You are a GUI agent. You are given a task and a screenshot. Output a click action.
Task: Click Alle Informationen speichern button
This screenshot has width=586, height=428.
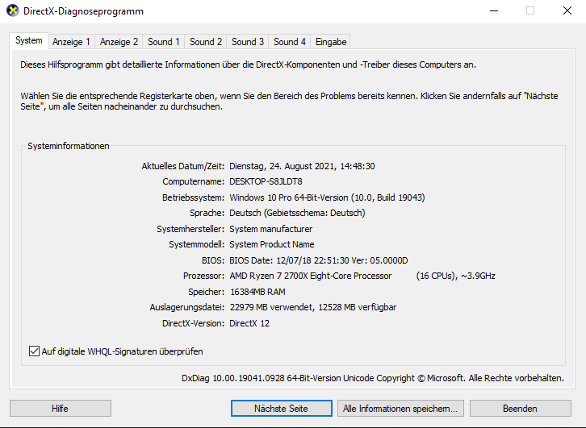point(400,408)
